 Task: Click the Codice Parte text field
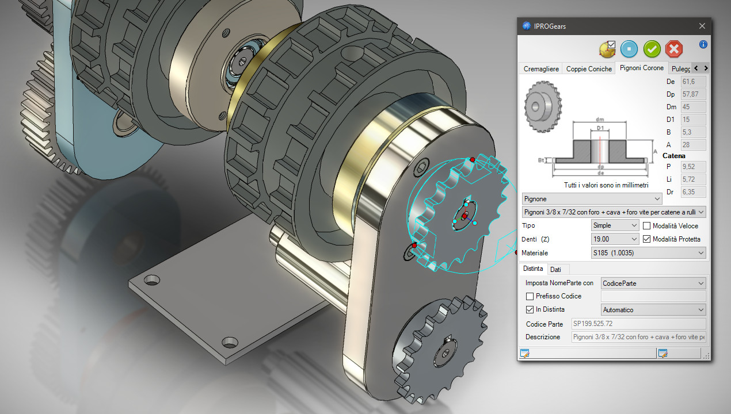pos(638,324)
